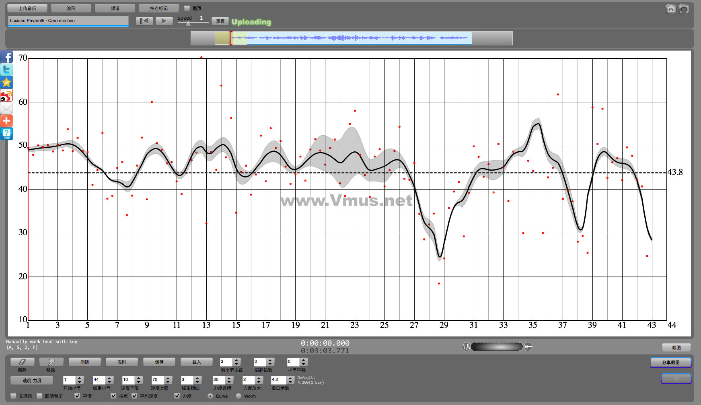Enable the 跟随音乐 checkbox
The width and height of the screenshot is (701, 405).
point(39,396)
